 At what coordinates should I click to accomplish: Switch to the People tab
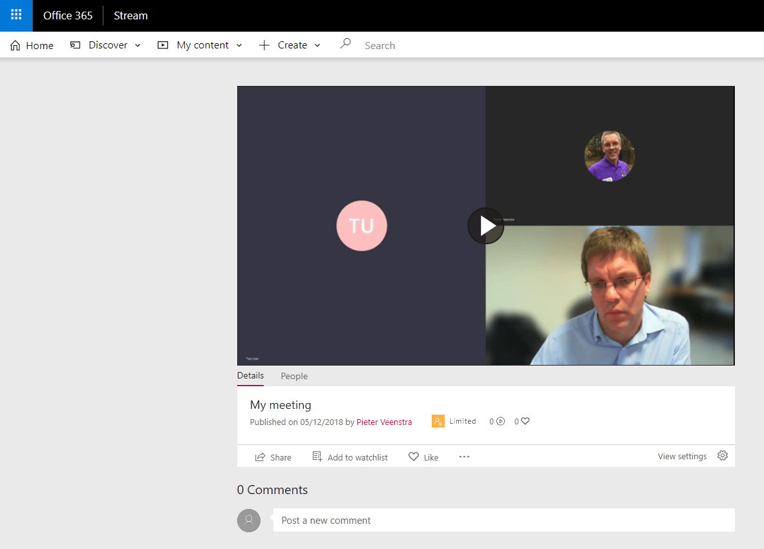point(294,376)
